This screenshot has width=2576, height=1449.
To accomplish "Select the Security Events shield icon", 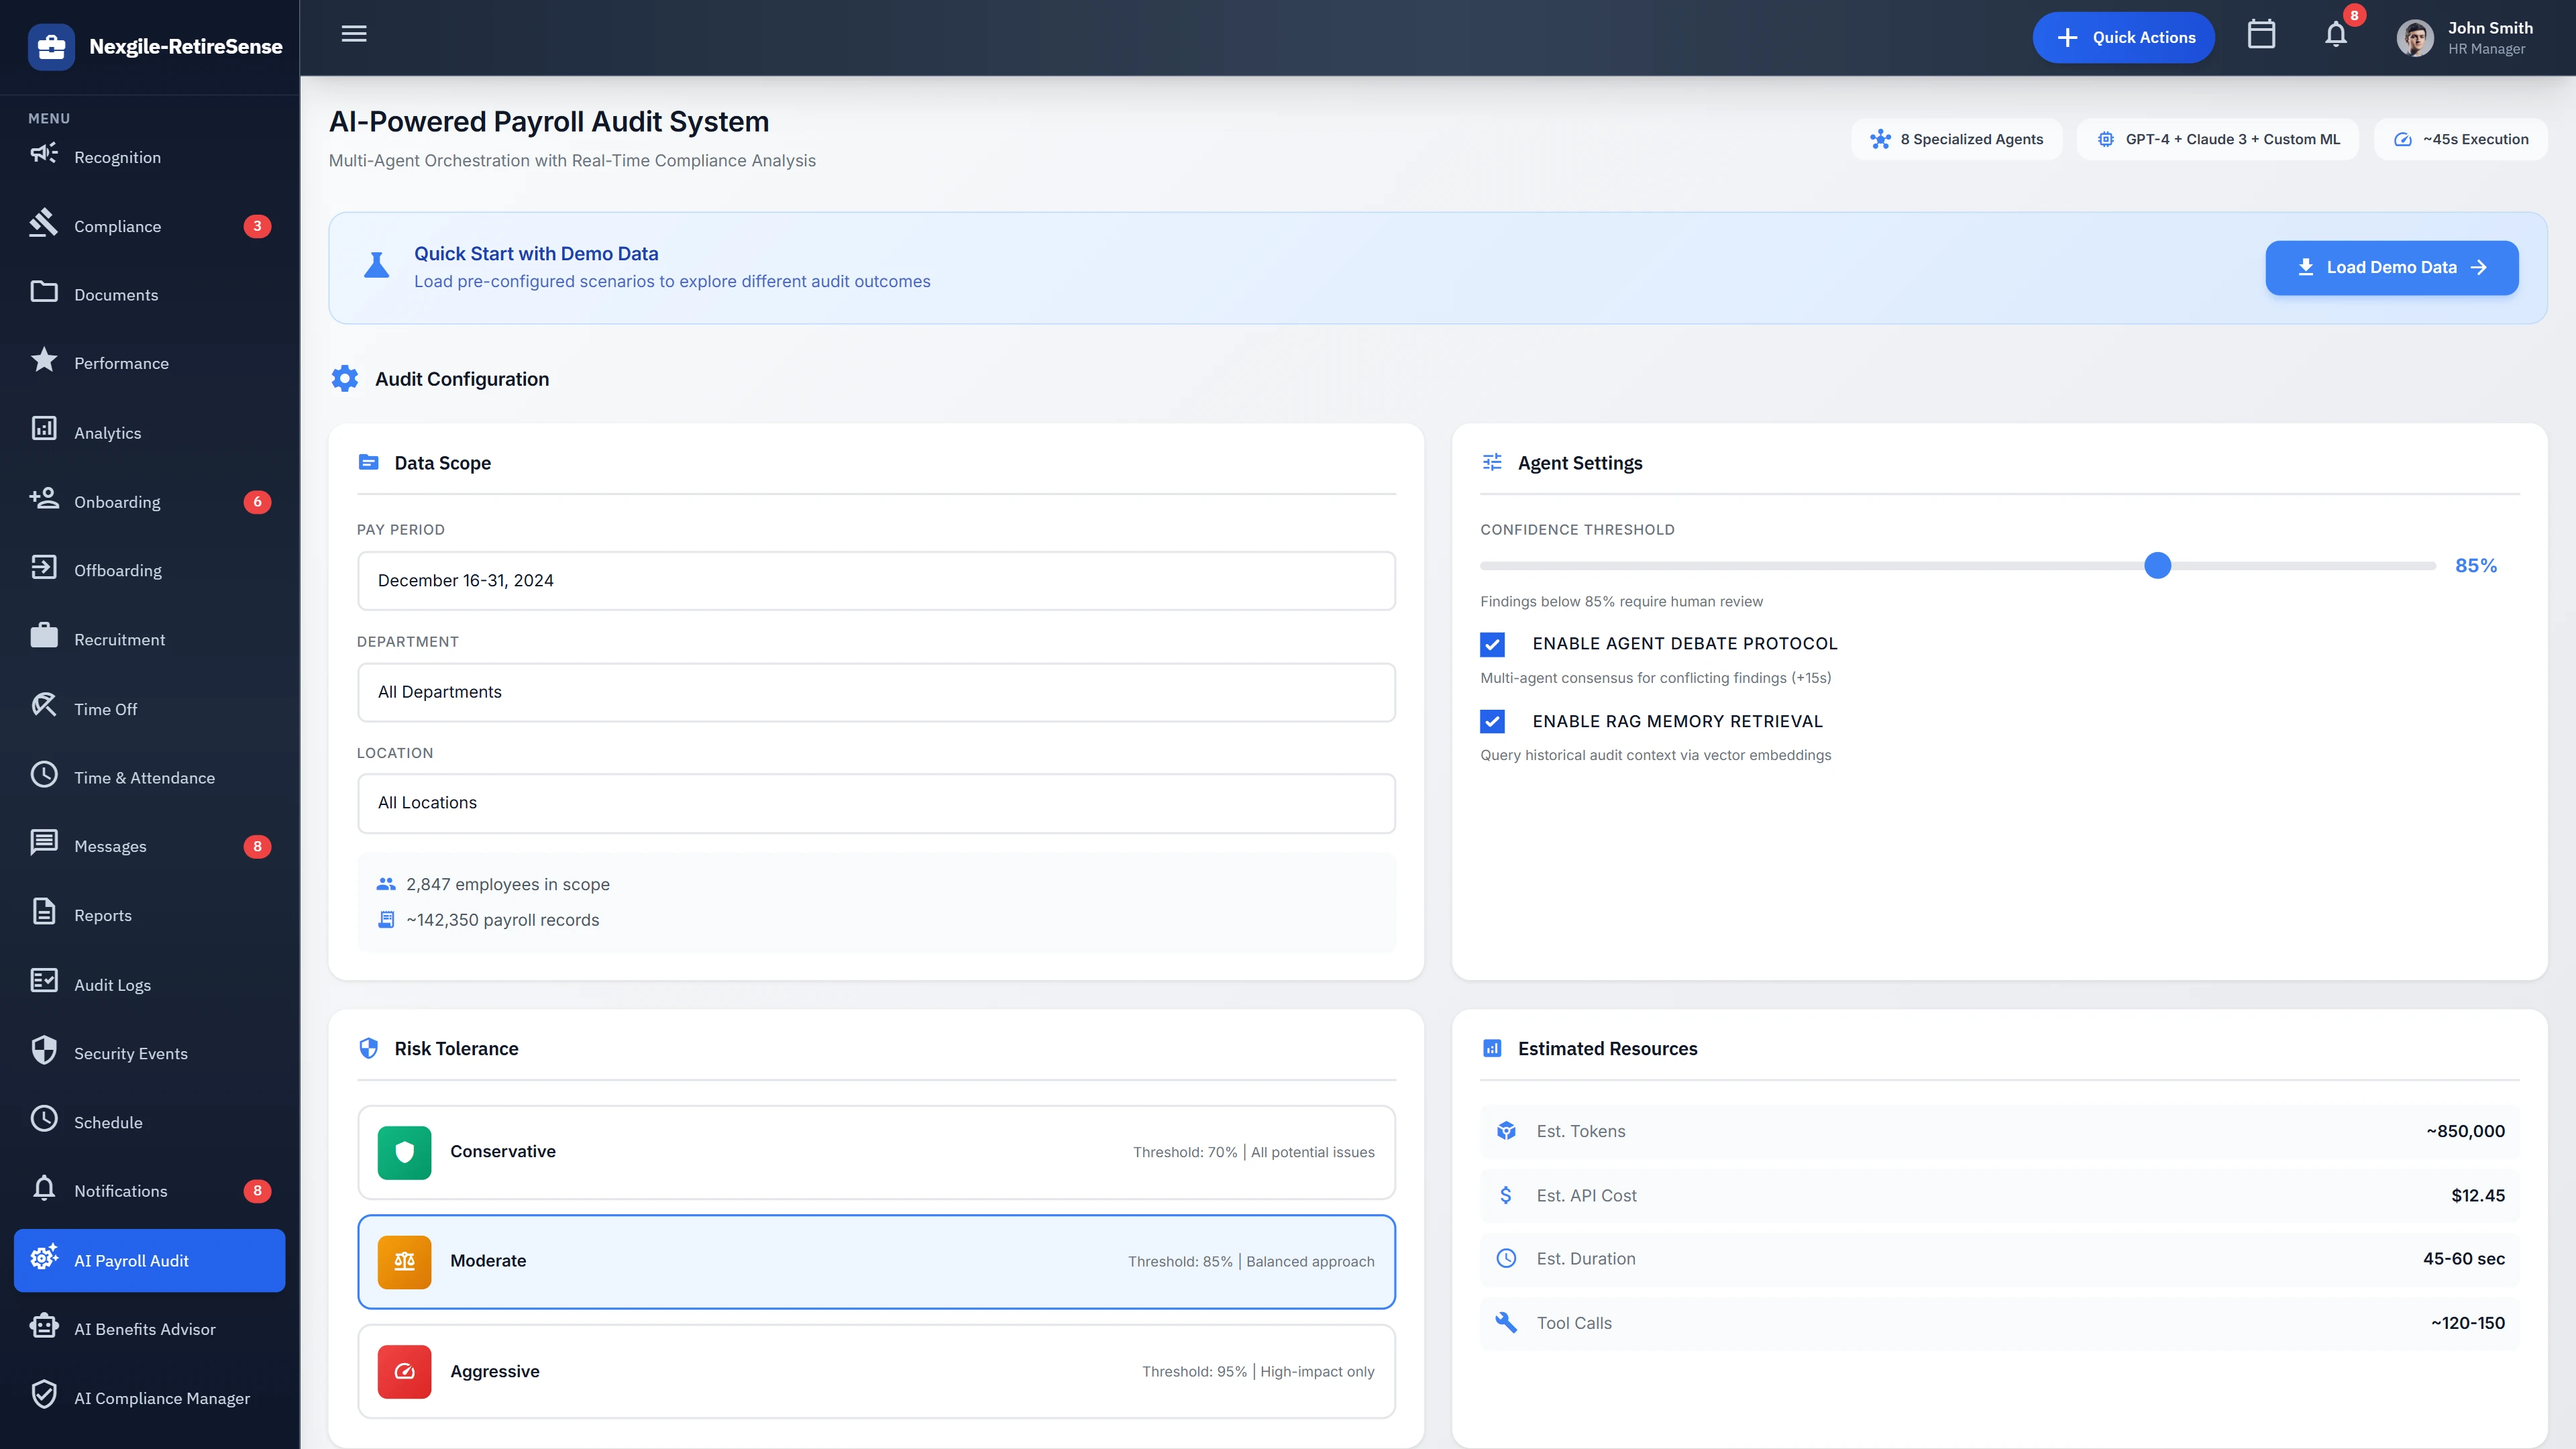I will [x=44, y=1051].
